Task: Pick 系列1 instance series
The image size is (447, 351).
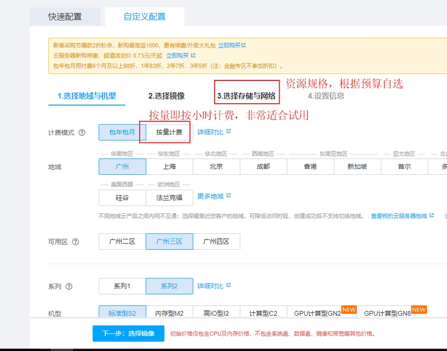Action: coord(122,286)
